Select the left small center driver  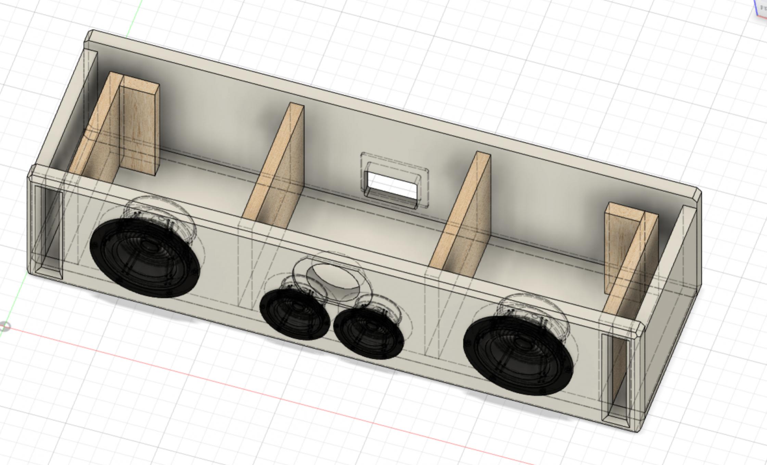click(x=295, y=314)
